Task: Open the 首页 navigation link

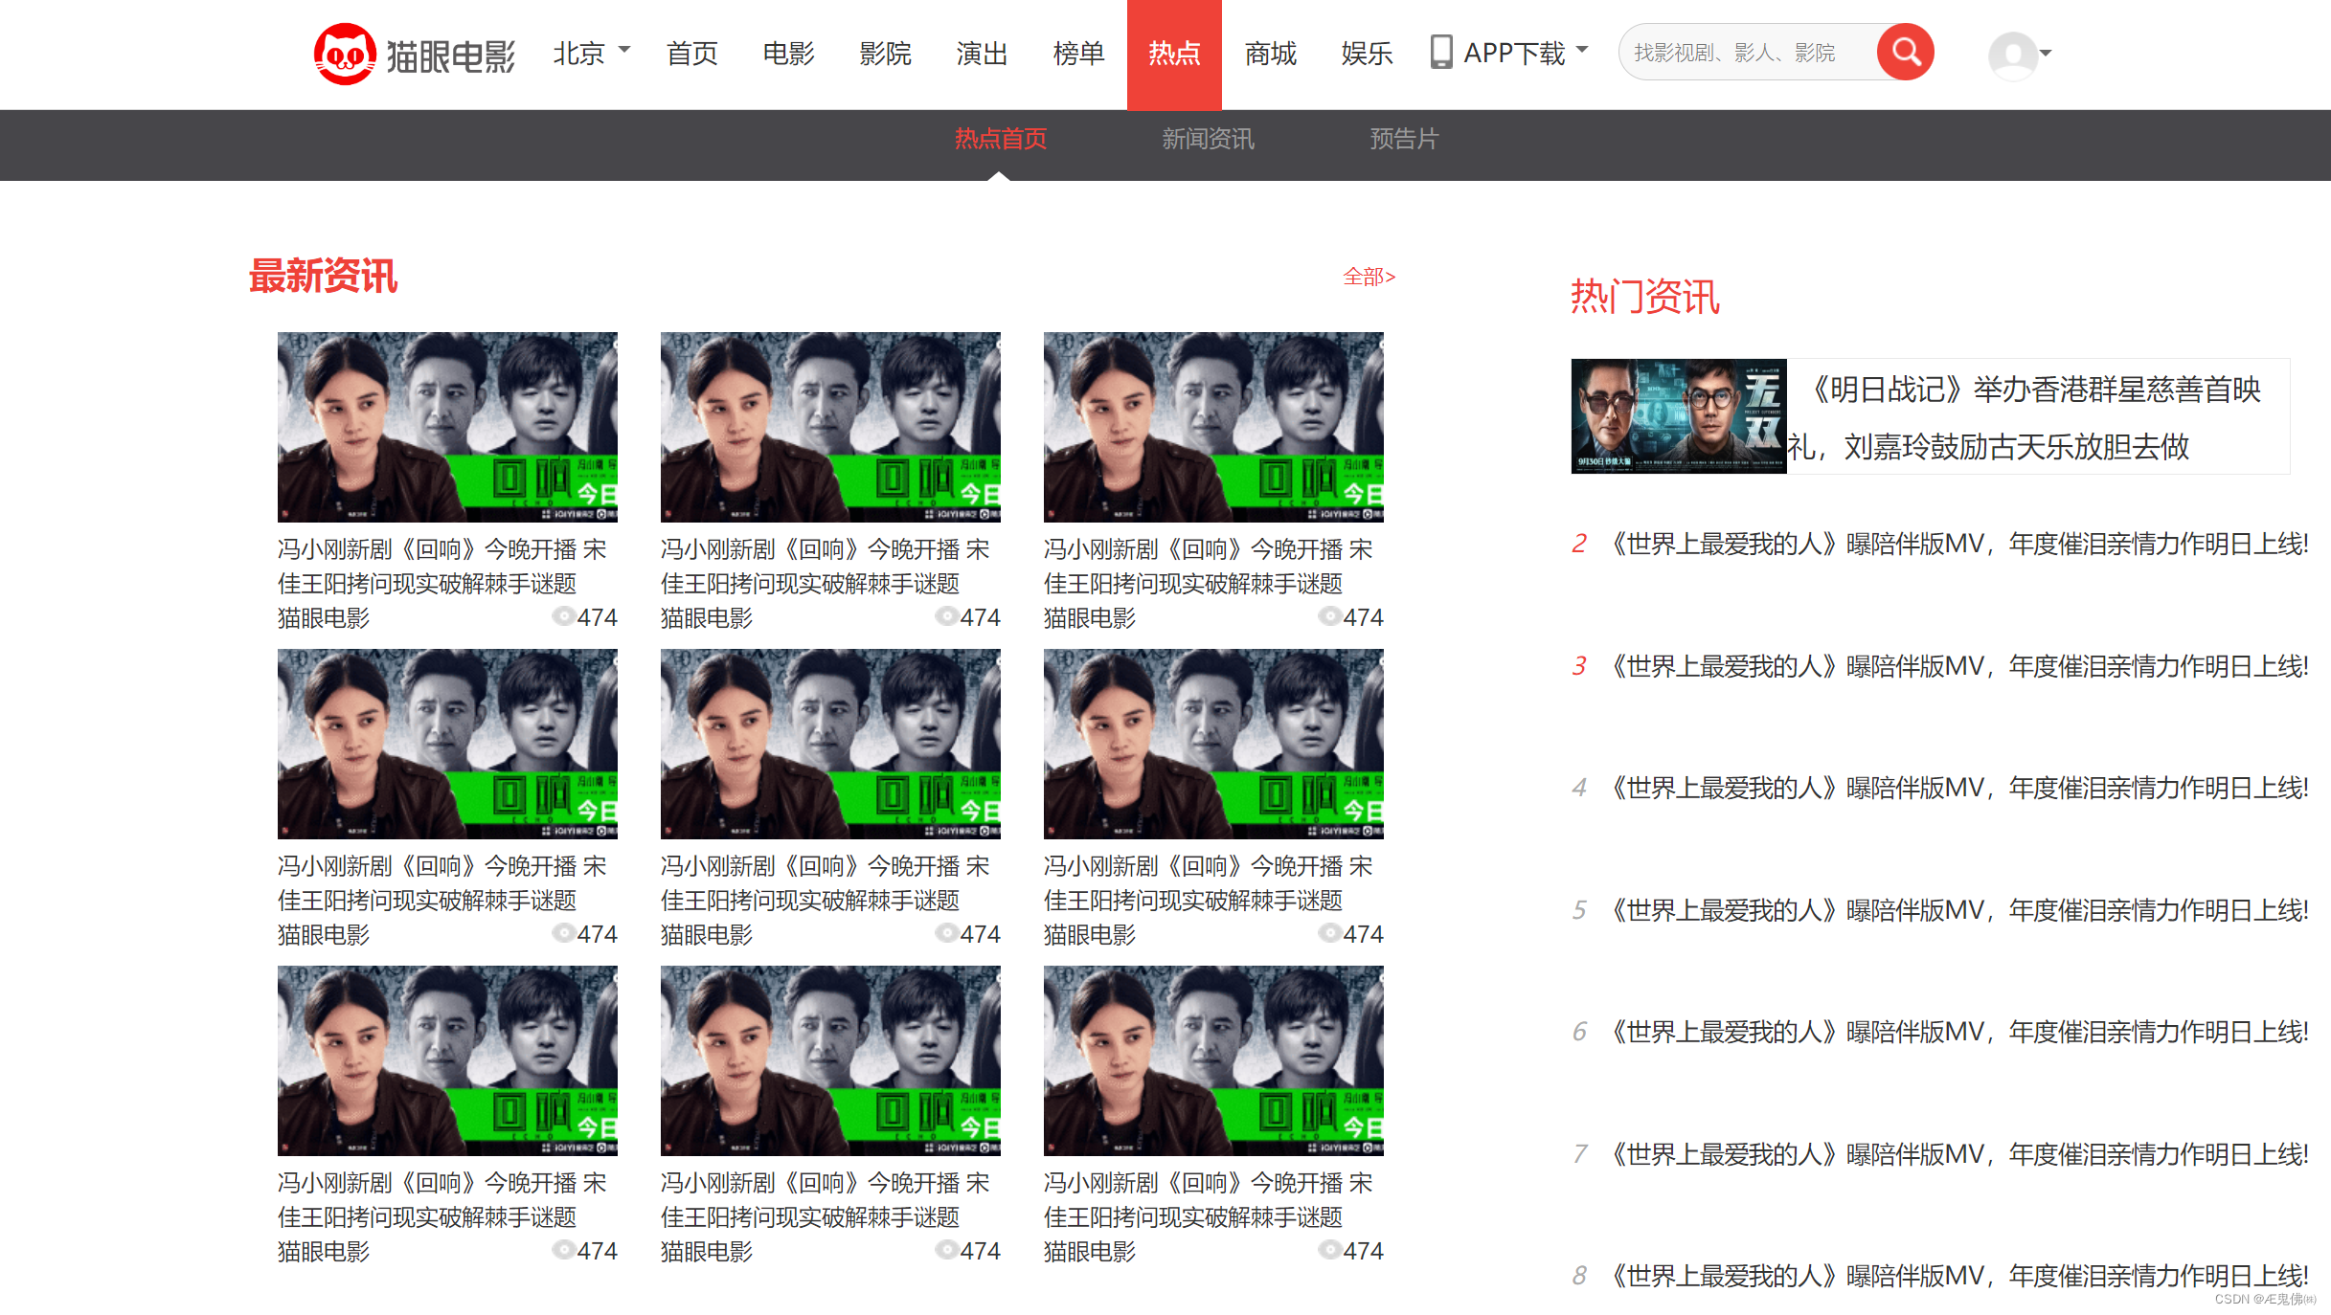Action: (x=691, y=53)
